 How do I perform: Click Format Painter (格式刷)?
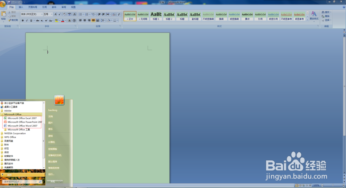[13, 20]
